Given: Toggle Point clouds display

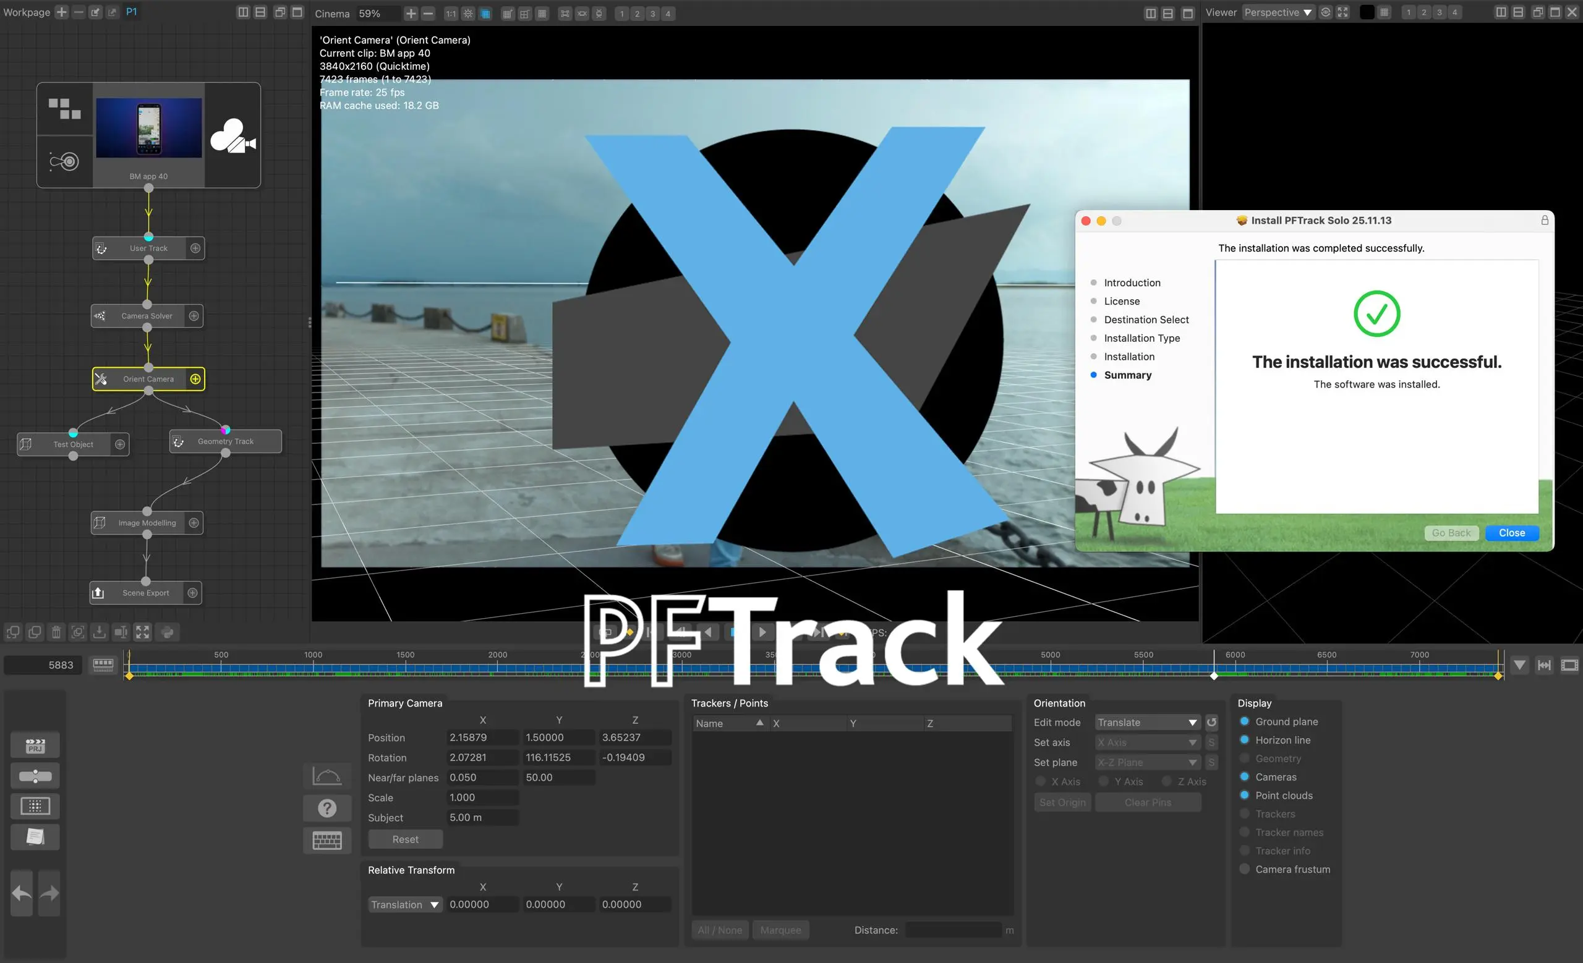Looking at the screenshot, I should pos(1244,795).
